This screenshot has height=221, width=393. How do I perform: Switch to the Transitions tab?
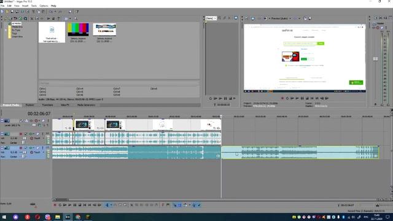coord(47,105)
